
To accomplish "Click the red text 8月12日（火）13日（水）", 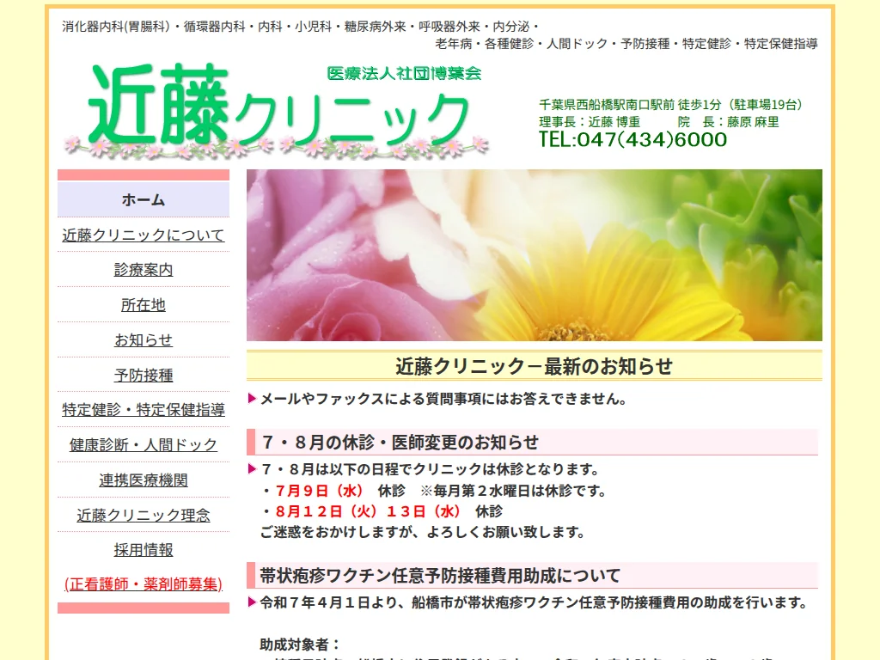I will [368, 511].
